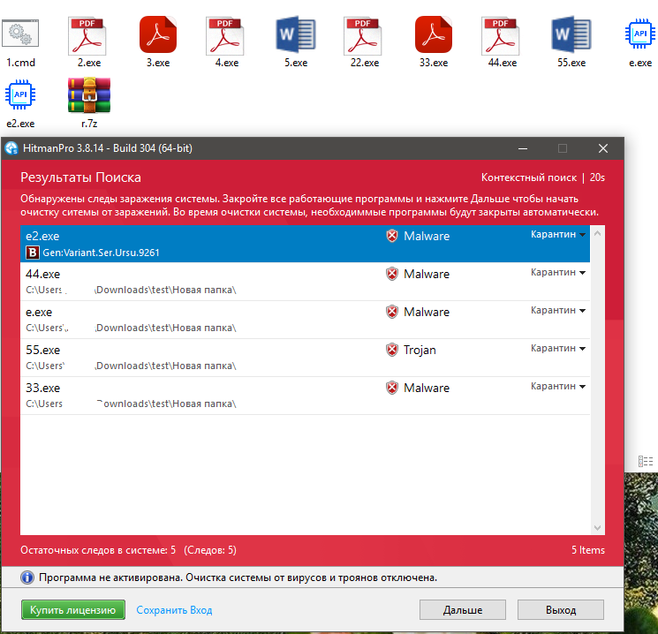Click the Результаты Поиска heading
Image resolution: width=658 pixels, height=634 pixels.
(x=80, y=177)
